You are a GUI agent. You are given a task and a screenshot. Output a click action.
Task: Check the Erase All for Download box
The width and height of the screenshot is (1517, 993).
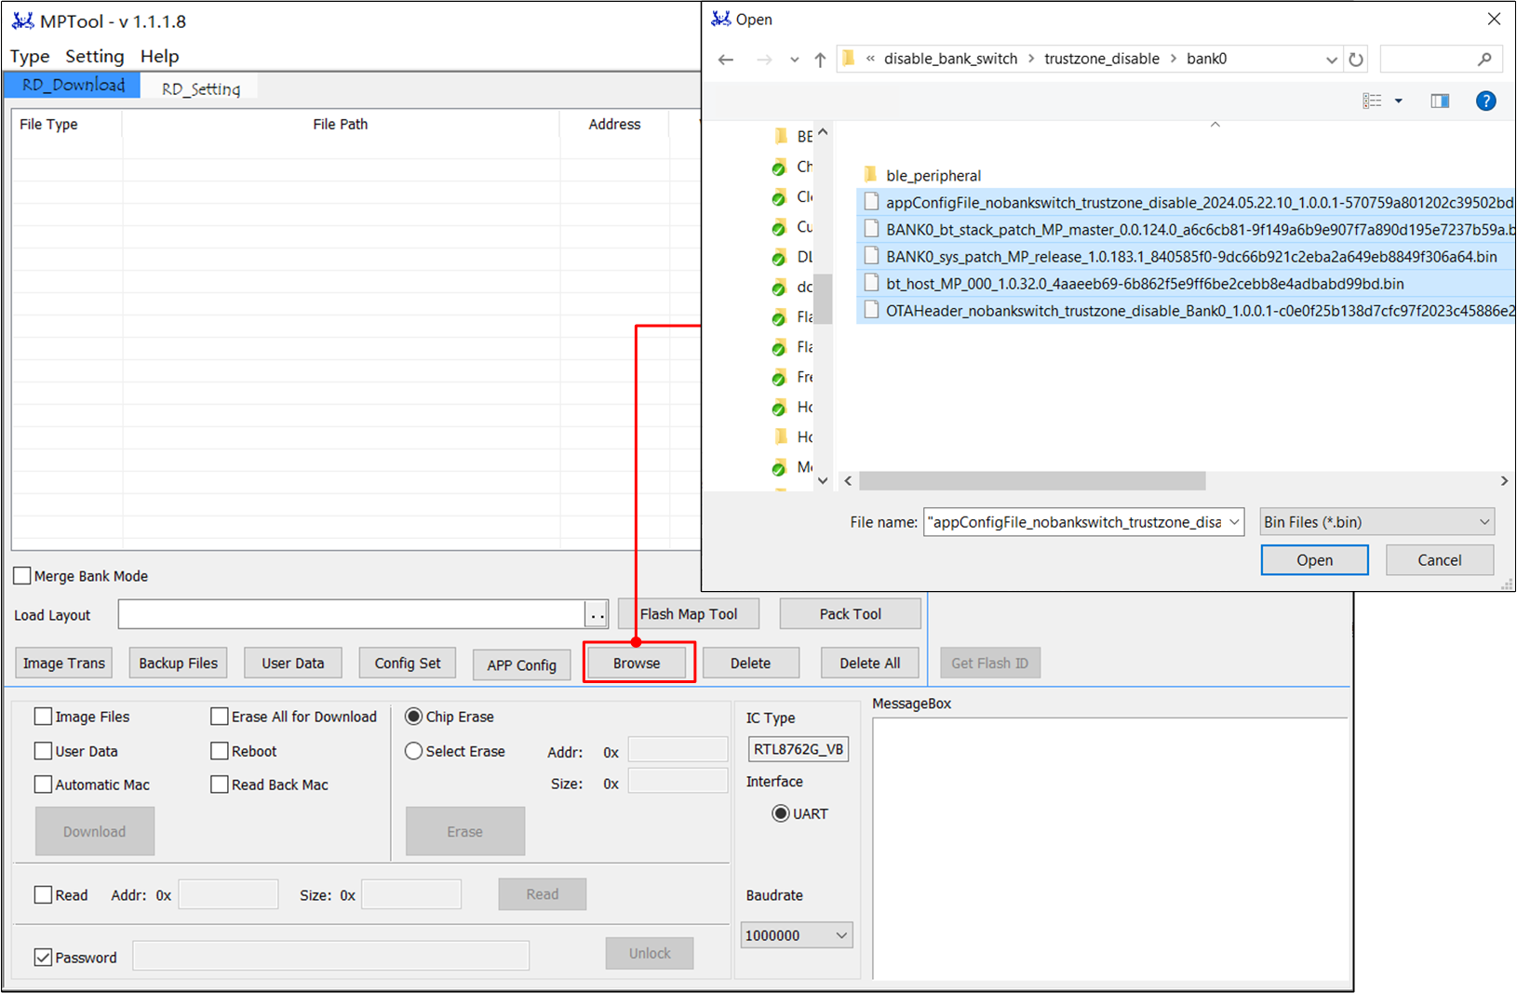[x=220, y=717]
